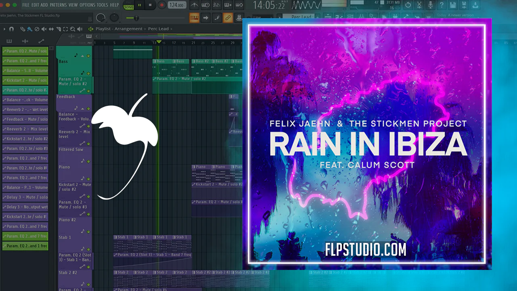
Task: Toggle mute dot on Param. EQ 2 Mute/solo #2 track
Action: pyautogui.click(x=88, y=91)
